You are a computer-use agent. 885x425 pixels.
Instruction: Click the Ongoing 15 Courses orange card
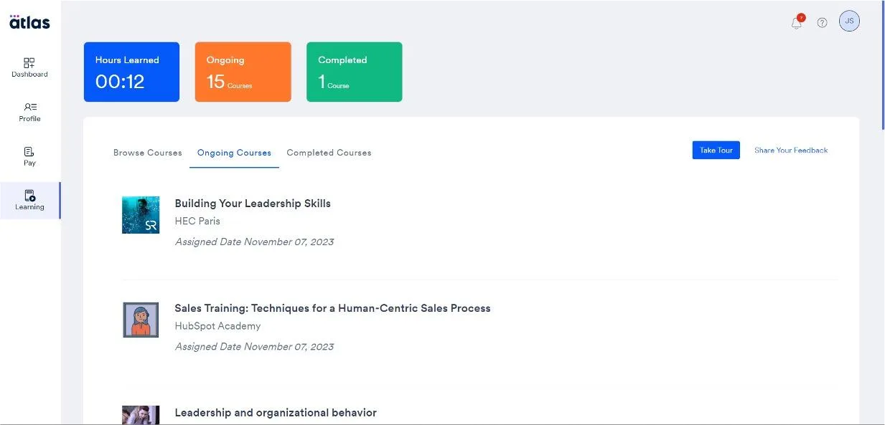(243, 72)
